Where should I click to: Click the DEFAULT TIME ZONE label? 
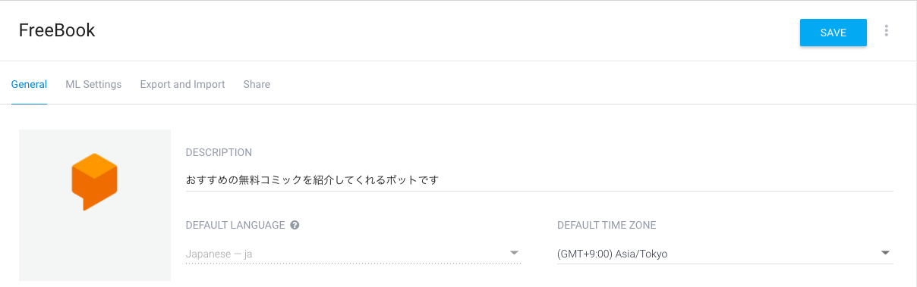(x=607, y=225)
